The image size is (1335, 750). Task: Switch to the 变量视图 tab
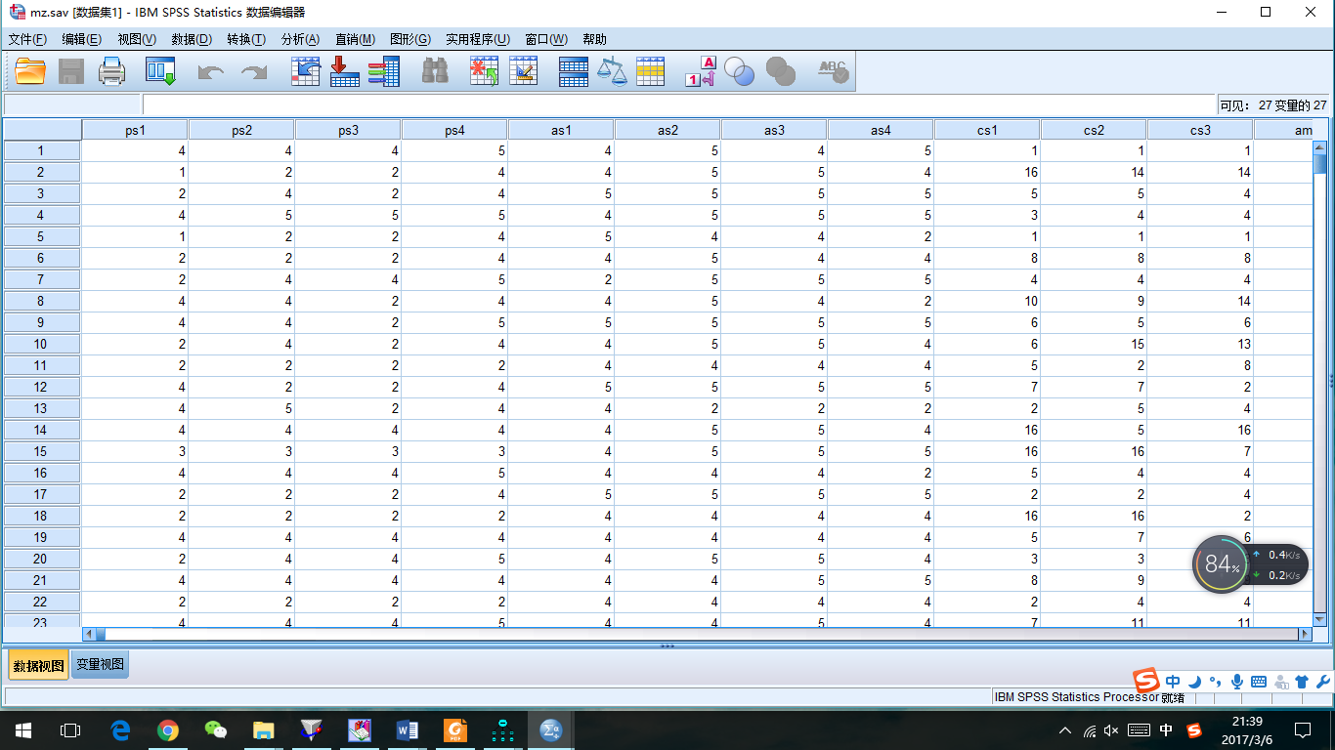[101, 665]
